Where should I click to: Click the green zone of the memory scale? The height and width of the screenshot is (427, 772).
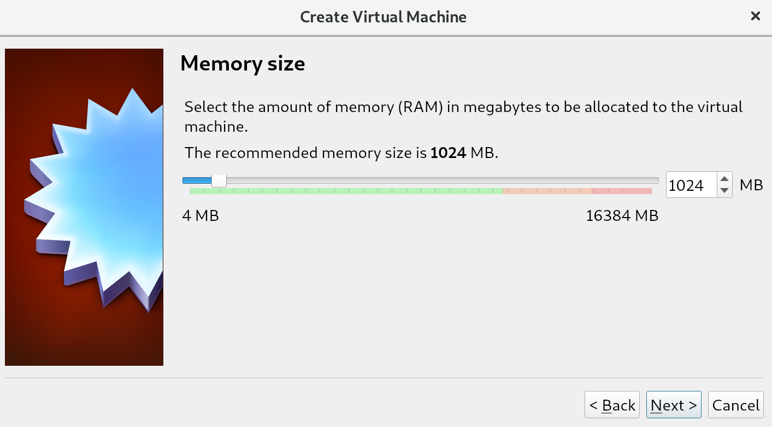coord(344,191)
